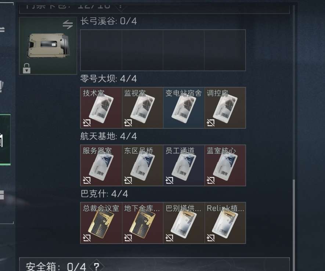Select the 调控房 keycard

point(225,108)
